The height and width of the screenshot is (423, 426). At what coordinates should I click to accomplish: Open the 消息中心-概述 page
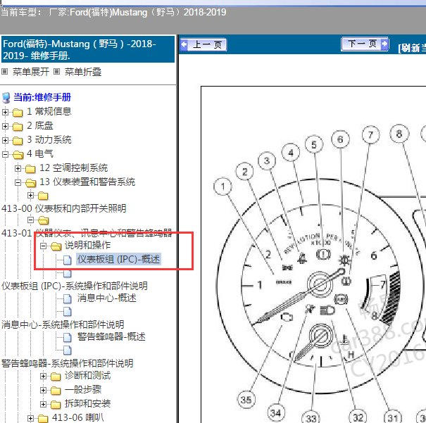(107, 298)
